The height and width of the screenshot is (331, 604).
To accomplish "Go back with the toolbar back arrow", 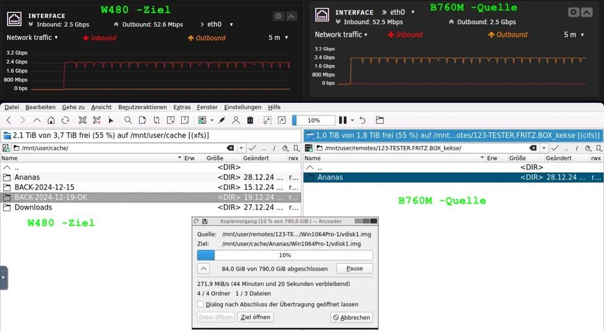I will click(9, 120).
